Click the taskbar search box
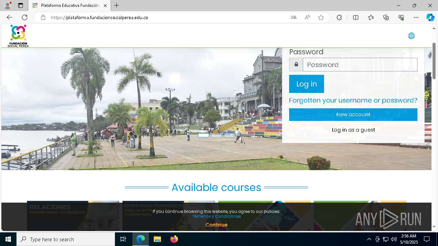438x246 pixels. pyautogui.click(x=66, y=239)
